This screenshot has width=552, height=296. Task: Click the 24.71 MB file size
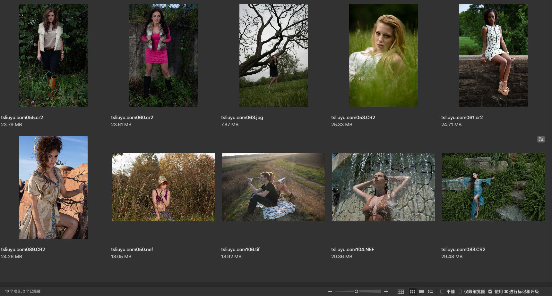click(452, 125)
